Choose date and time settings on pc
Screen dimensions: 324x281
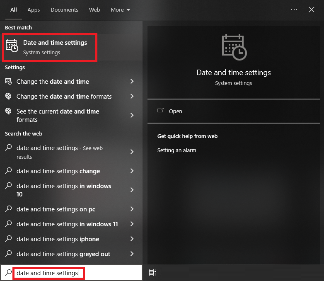pyautogui.click(x=71, y=209)
